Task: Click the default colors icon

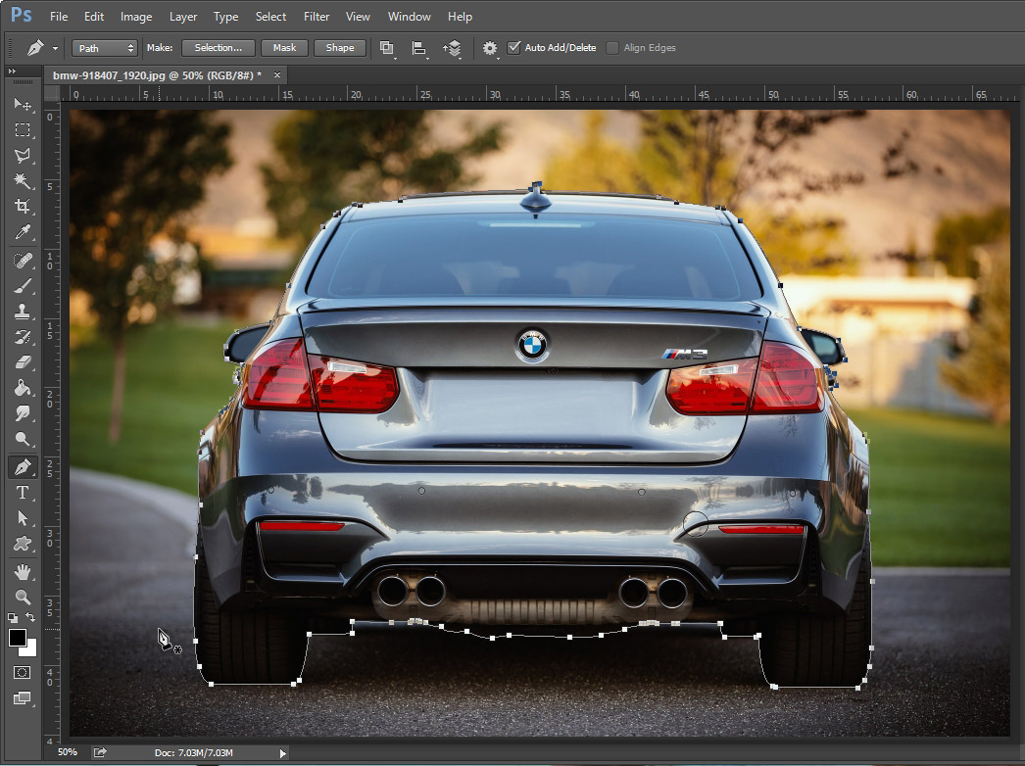Action: pos(13,617)
